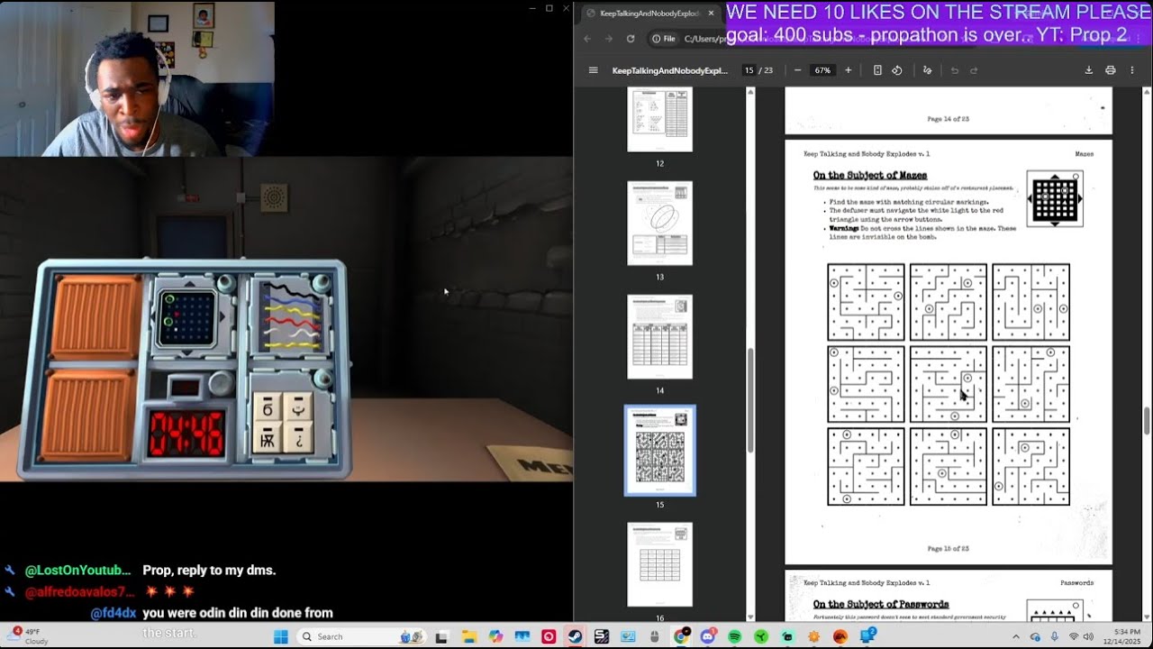Open the Windows Start menu
The width and height of the screenshot is (1153, 649).
coord(280,636)
